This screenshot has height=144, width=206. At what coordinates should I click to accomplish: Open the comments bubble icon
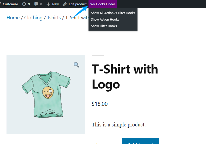point(36,4)
